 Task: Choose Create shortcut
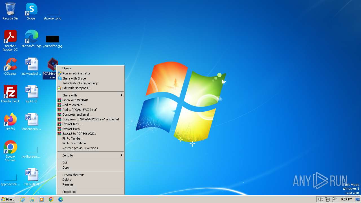pos(90,175)
